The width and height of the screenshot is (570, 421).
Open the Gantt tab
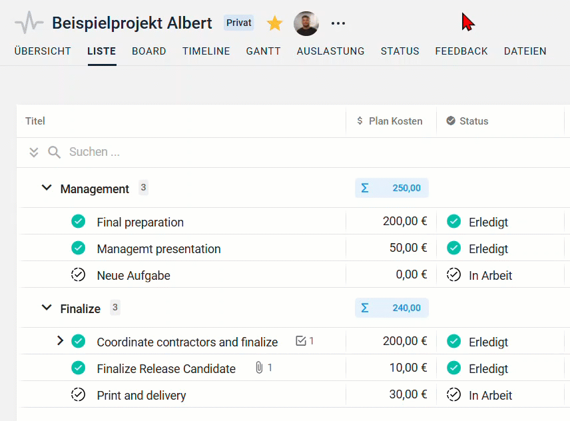[x=263, y=51]
